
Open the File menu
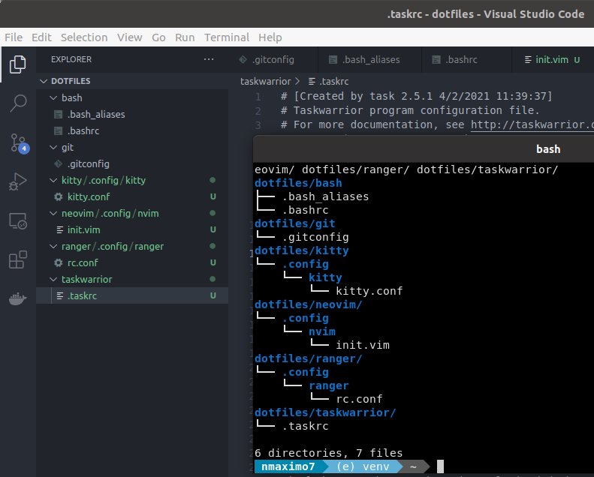[14, 37]
